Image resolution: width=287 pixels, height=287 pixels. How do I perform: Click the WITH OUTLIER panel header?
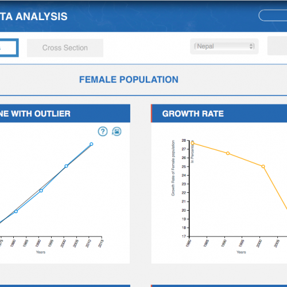point(65,114)
